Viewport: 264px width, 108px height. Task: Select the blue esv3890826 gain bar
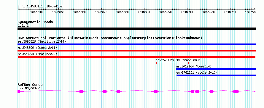pyautogui.click(x=136, y=44)
